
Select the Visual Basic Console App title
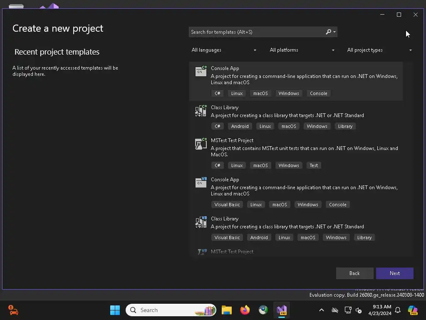225,180
